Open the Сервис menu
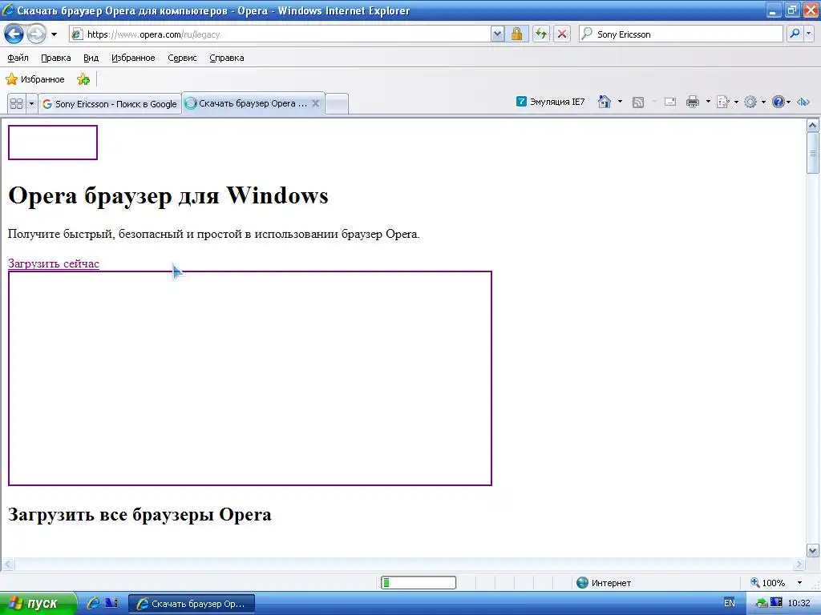 182,58
